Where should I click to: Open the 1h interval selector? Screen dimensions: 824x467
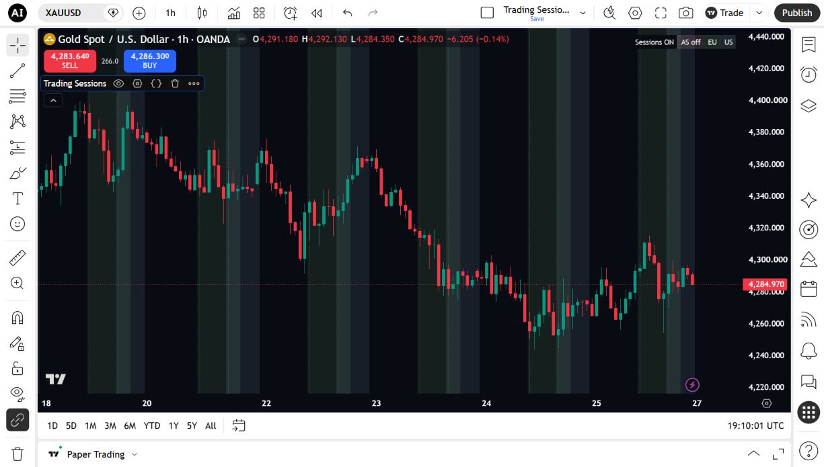pos(171,13)
